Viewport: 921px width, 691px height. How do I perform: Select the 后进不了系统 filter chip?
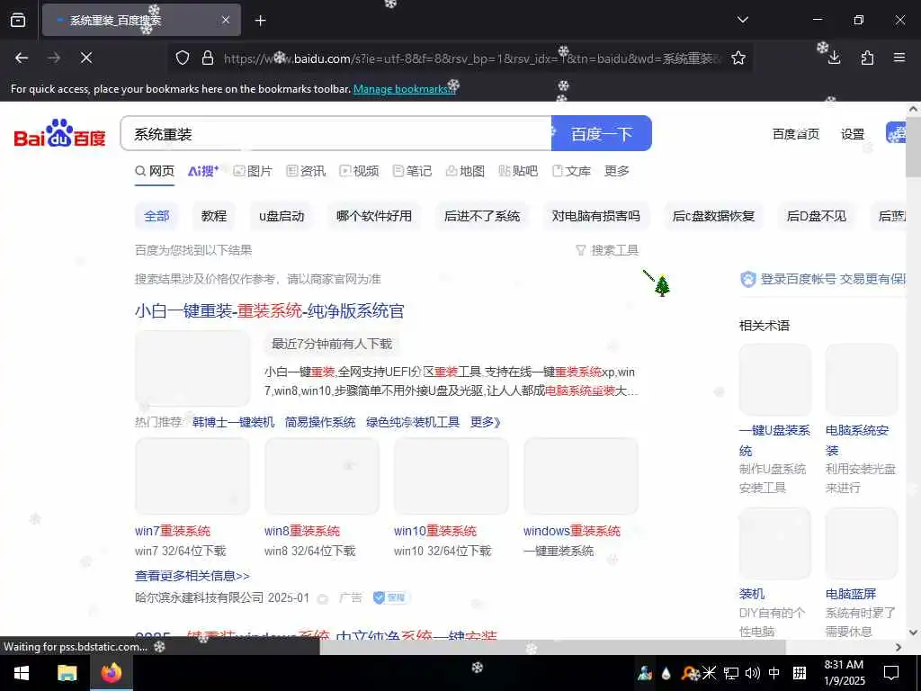[482, 216]
